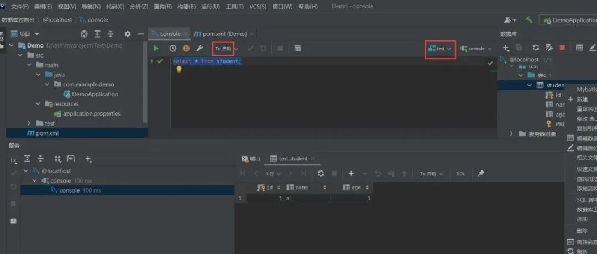Click the red Disconnect square in database panel
Viewport: 597px width, 254px height.
(x=562, y=48)
